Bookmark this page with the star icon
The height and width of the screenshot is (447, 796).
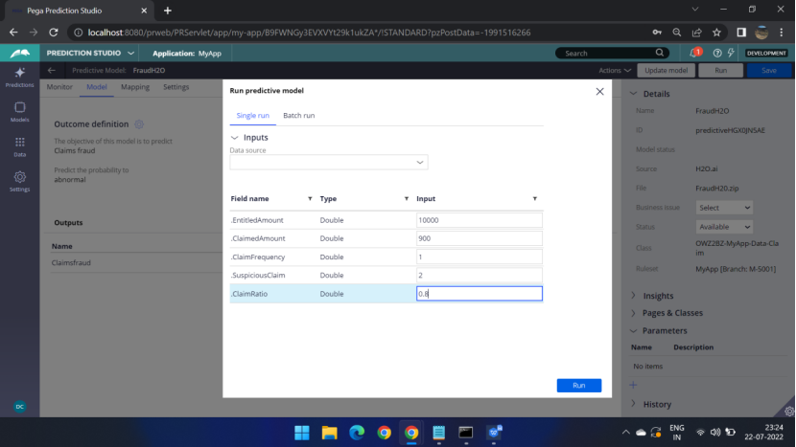716,33
